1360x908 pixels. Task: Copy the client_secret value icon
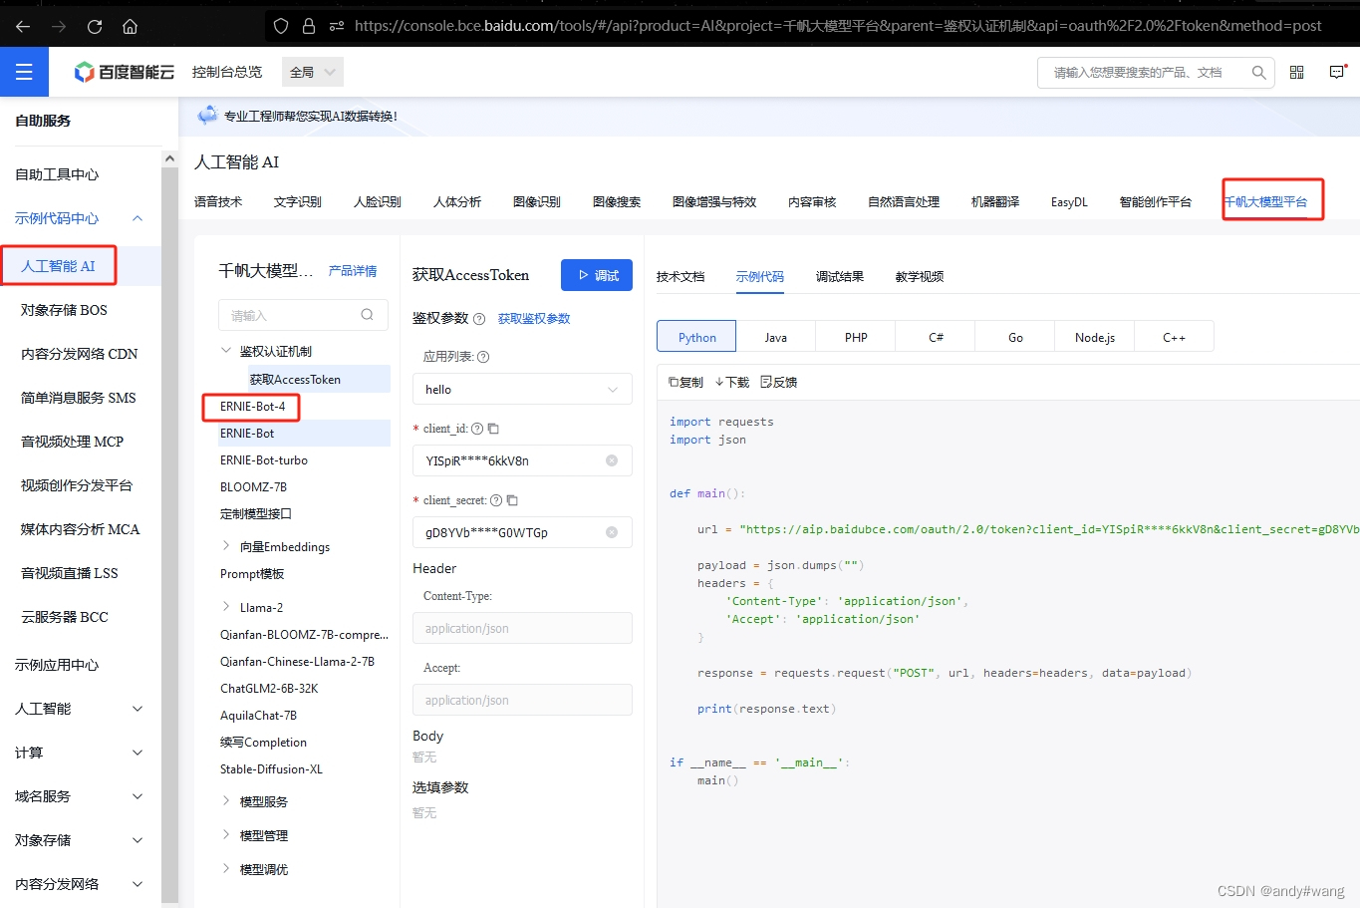point(512,500)
